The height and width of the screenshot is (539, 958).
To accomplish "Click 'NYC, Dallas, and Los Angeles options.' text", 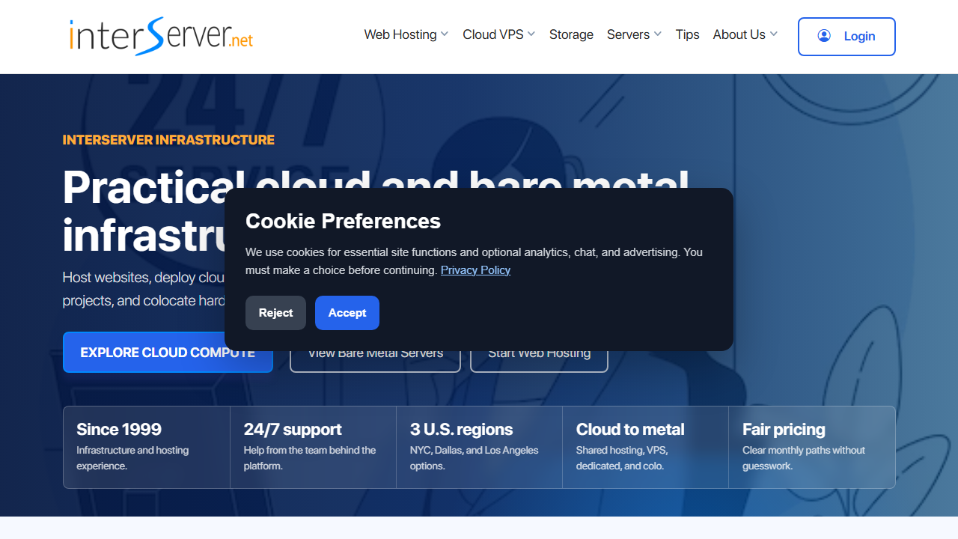I will point(474,458).
